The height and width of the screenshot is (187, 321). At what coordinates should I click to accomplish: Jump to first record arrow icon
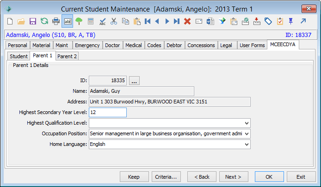148,21
